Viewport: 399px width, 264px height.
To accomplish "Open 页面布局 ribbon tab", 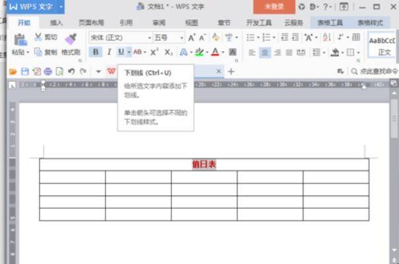I will (92, 23).
